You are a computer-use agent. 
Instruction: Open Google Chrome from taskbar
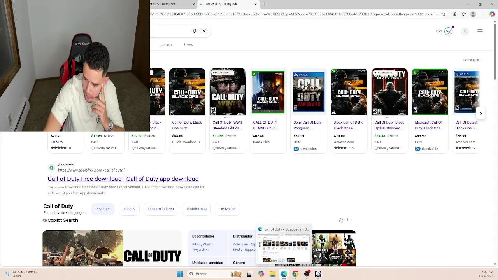point(295,274)
